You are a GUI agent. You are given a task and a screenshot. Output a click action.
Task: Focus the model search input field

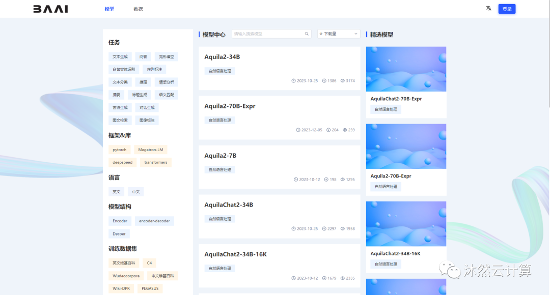coord(271,34)
